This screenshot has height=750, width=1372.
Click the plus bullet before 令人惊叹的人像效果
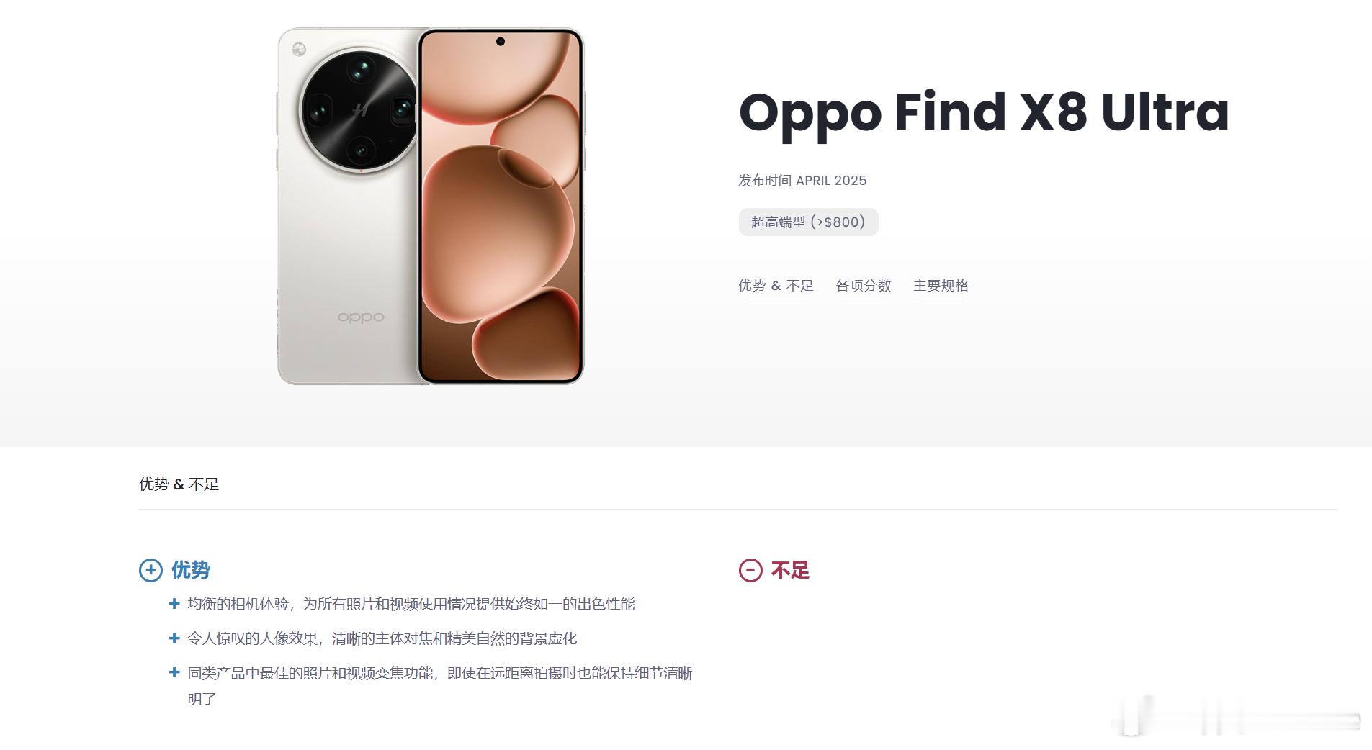[174, 638]
